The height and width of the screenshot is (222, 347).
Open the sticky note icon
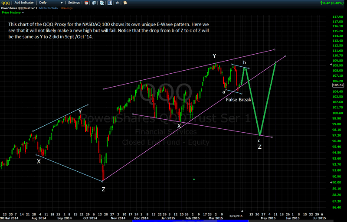(x=125, y=3)
